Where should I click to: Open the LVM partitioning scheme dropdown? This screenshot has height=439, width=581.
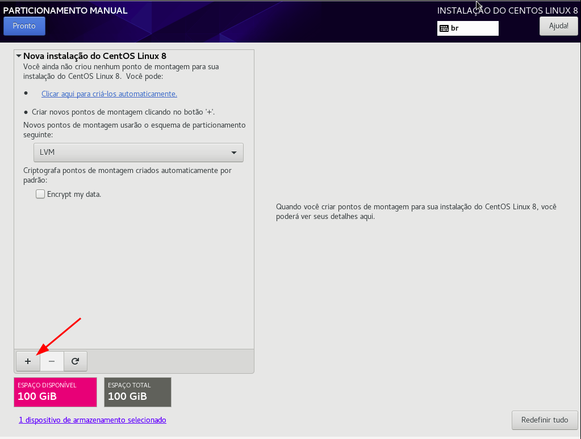tap(138, 153)
